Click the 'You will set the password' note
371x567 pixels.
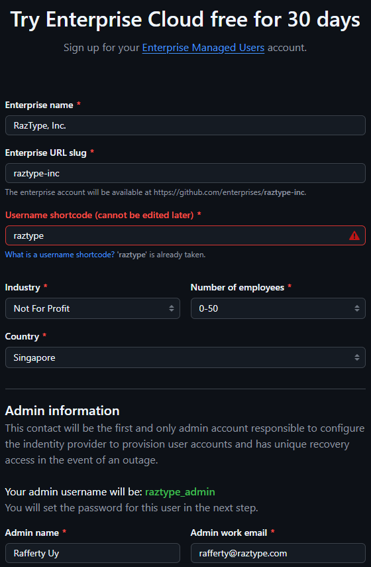131,508
